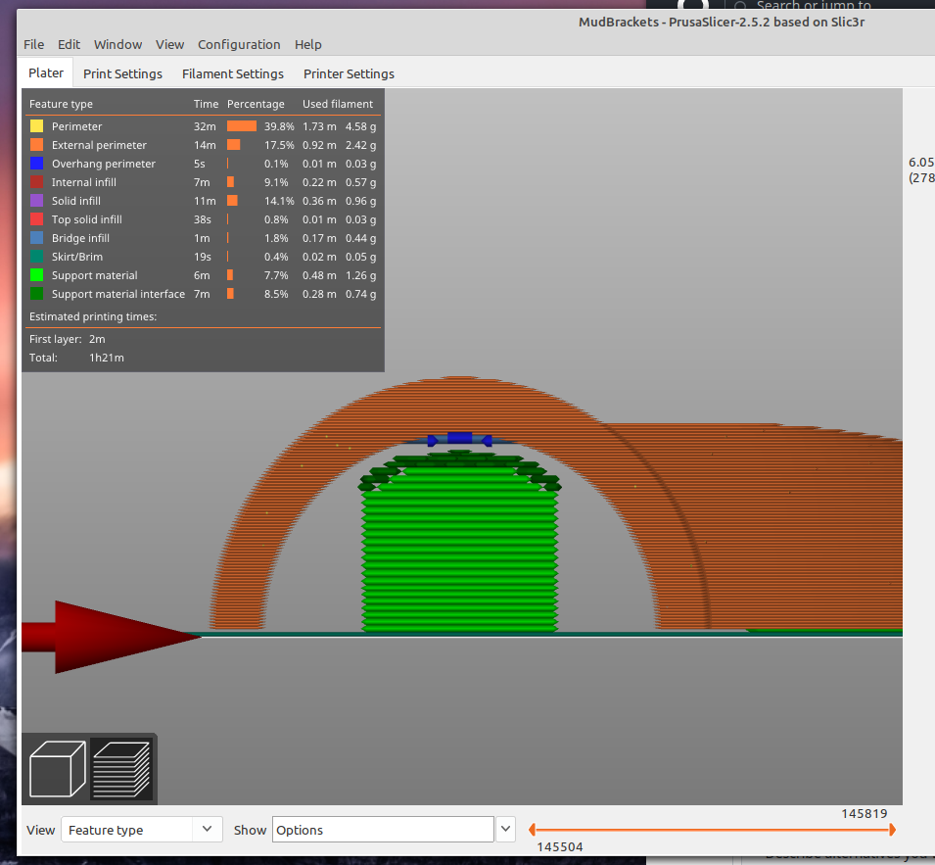Click the chevron beside the Show box
This screenshot has height=865, width=935.
coord(505,829)
